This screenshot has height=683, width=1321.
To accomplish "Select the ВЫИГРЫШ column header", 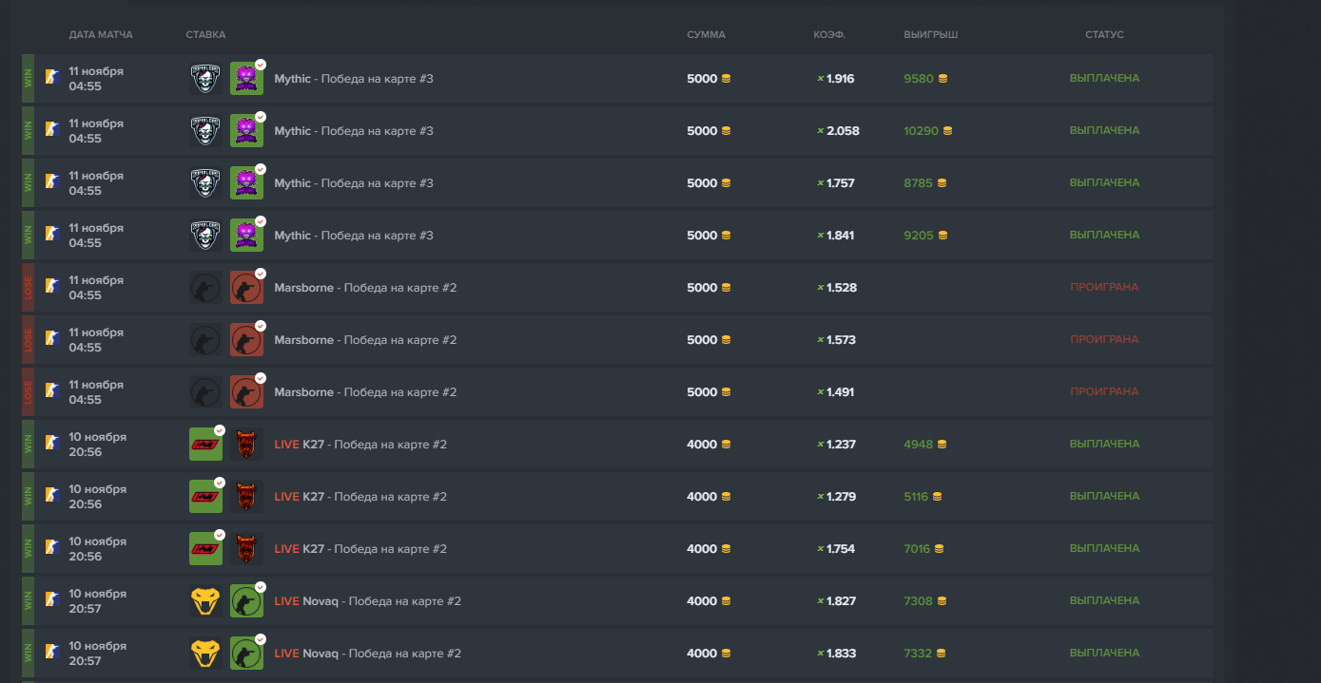I will pos(930,35).
